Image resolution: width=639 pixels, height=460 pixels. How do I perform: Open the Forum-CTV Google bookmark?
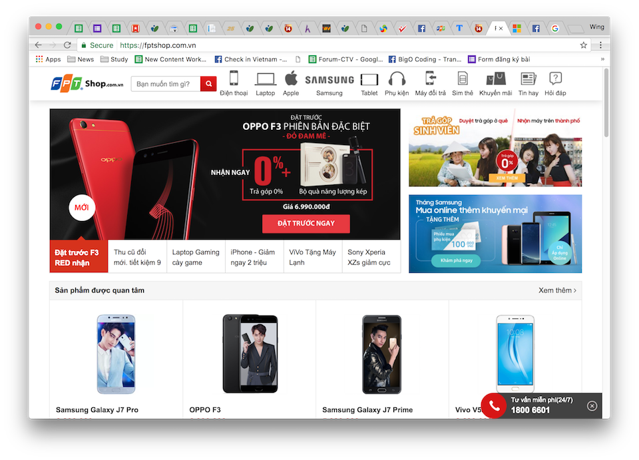coord(345,59)
